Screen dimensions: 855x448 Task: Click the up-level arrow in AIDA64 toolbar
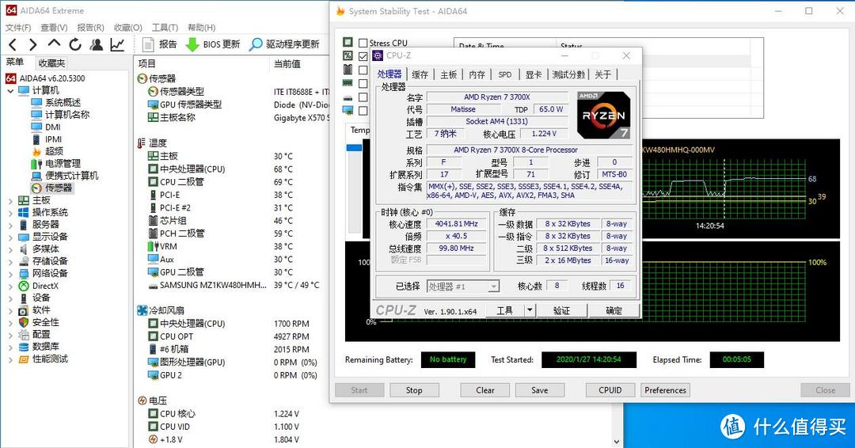(54, 44)
